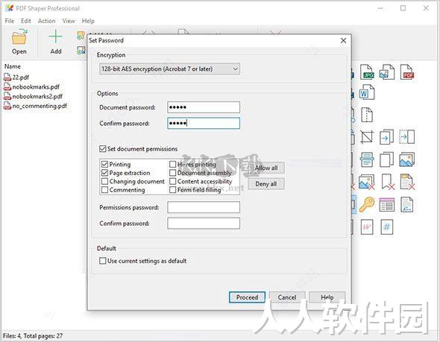
Task: Select the red PDF file icon
Action: [407, 72]
